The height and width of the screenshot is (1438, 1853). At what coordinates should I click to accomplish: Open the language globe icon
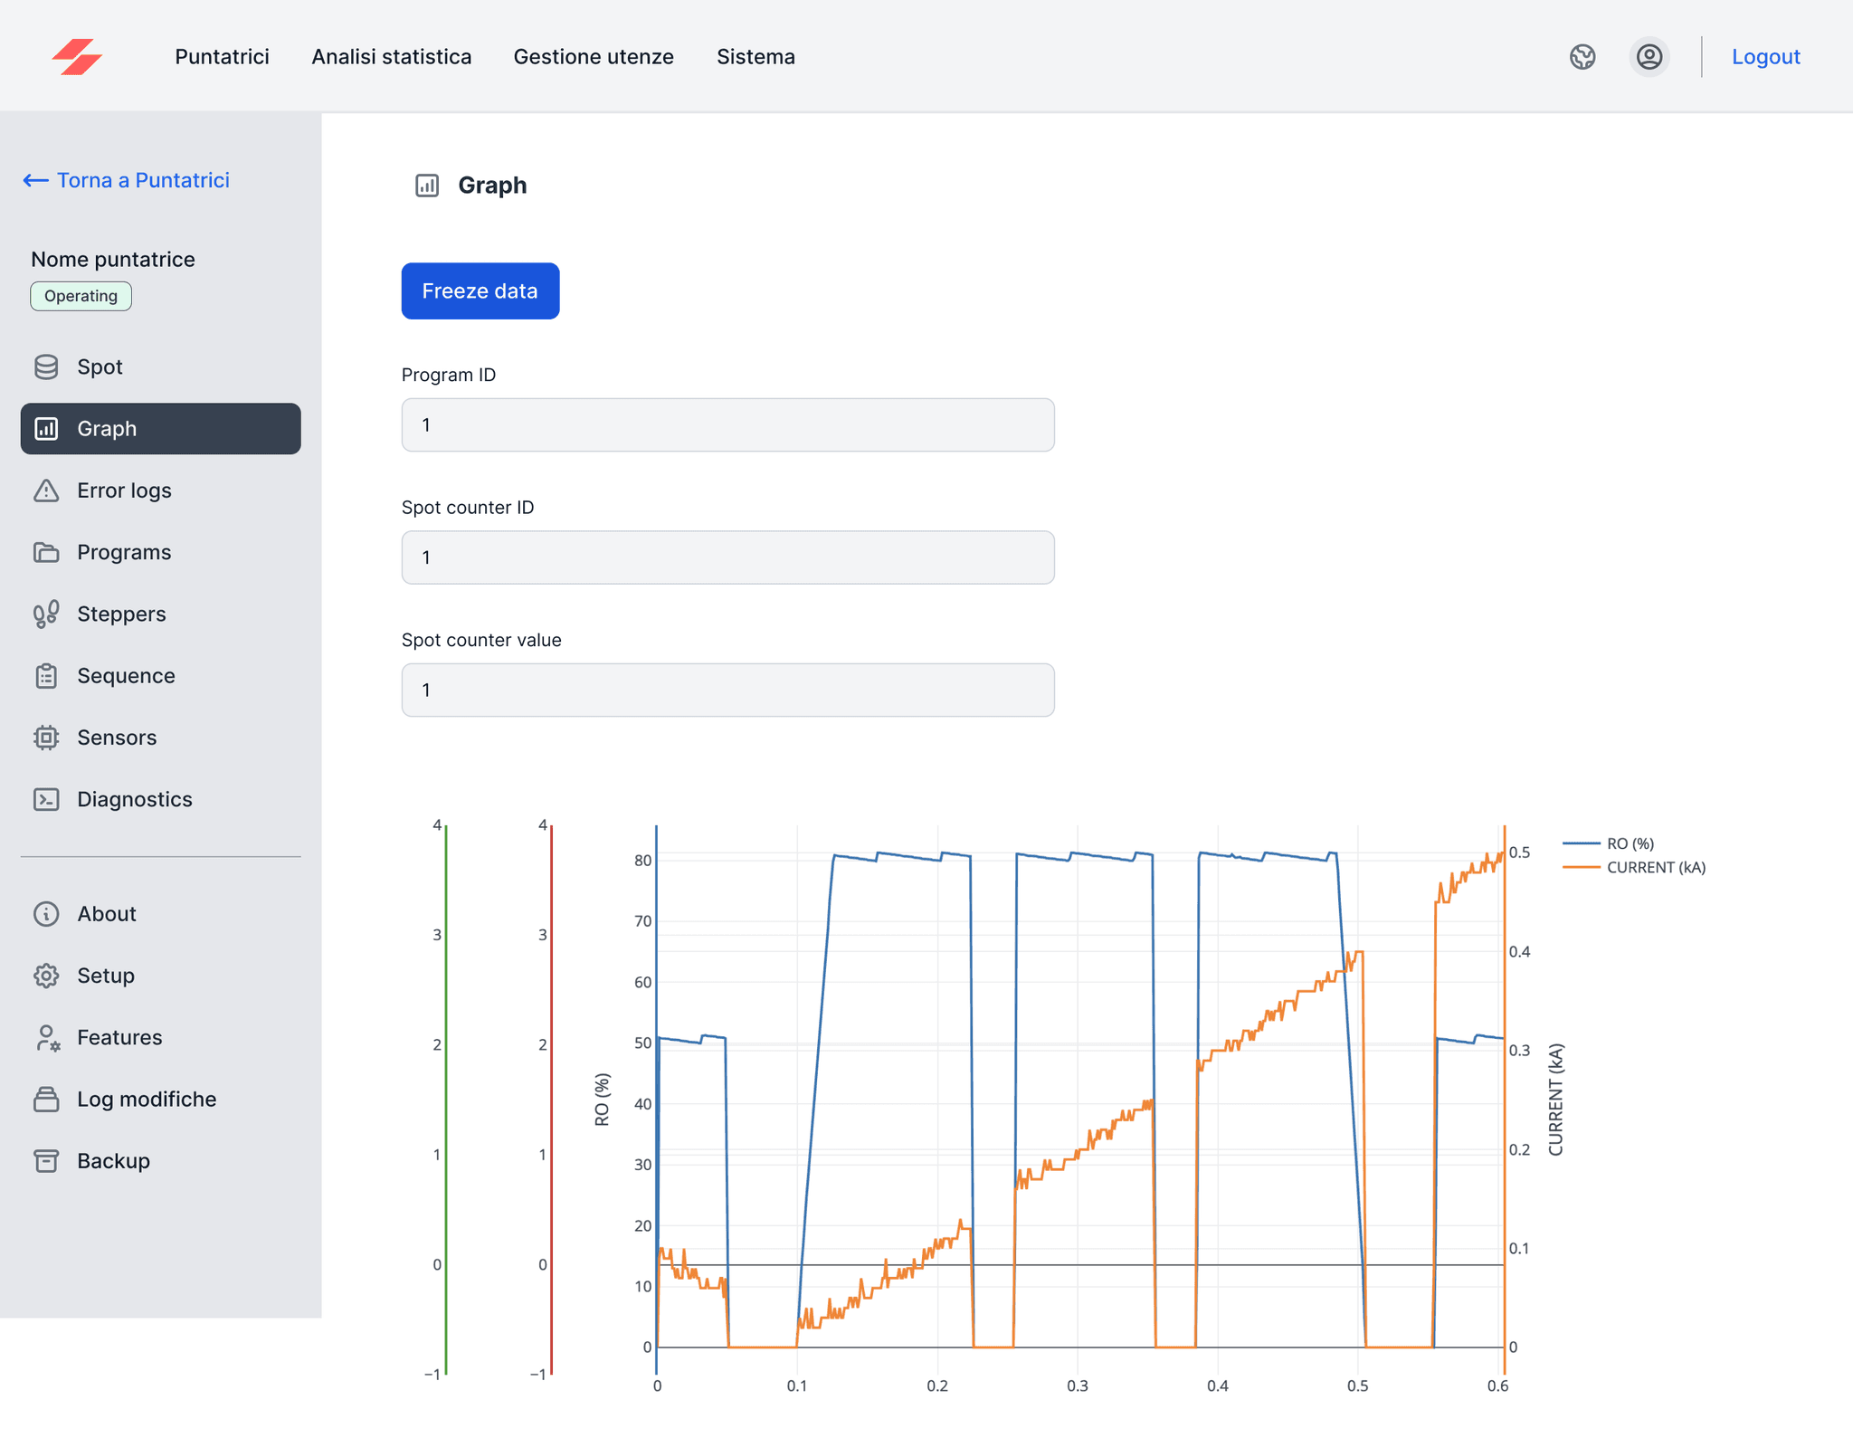pyautogui.click(x=1582, y=57)
